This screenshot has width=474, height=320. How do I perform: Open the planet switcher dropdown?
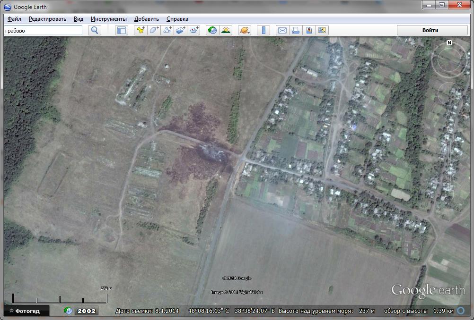tap(245, 30)
